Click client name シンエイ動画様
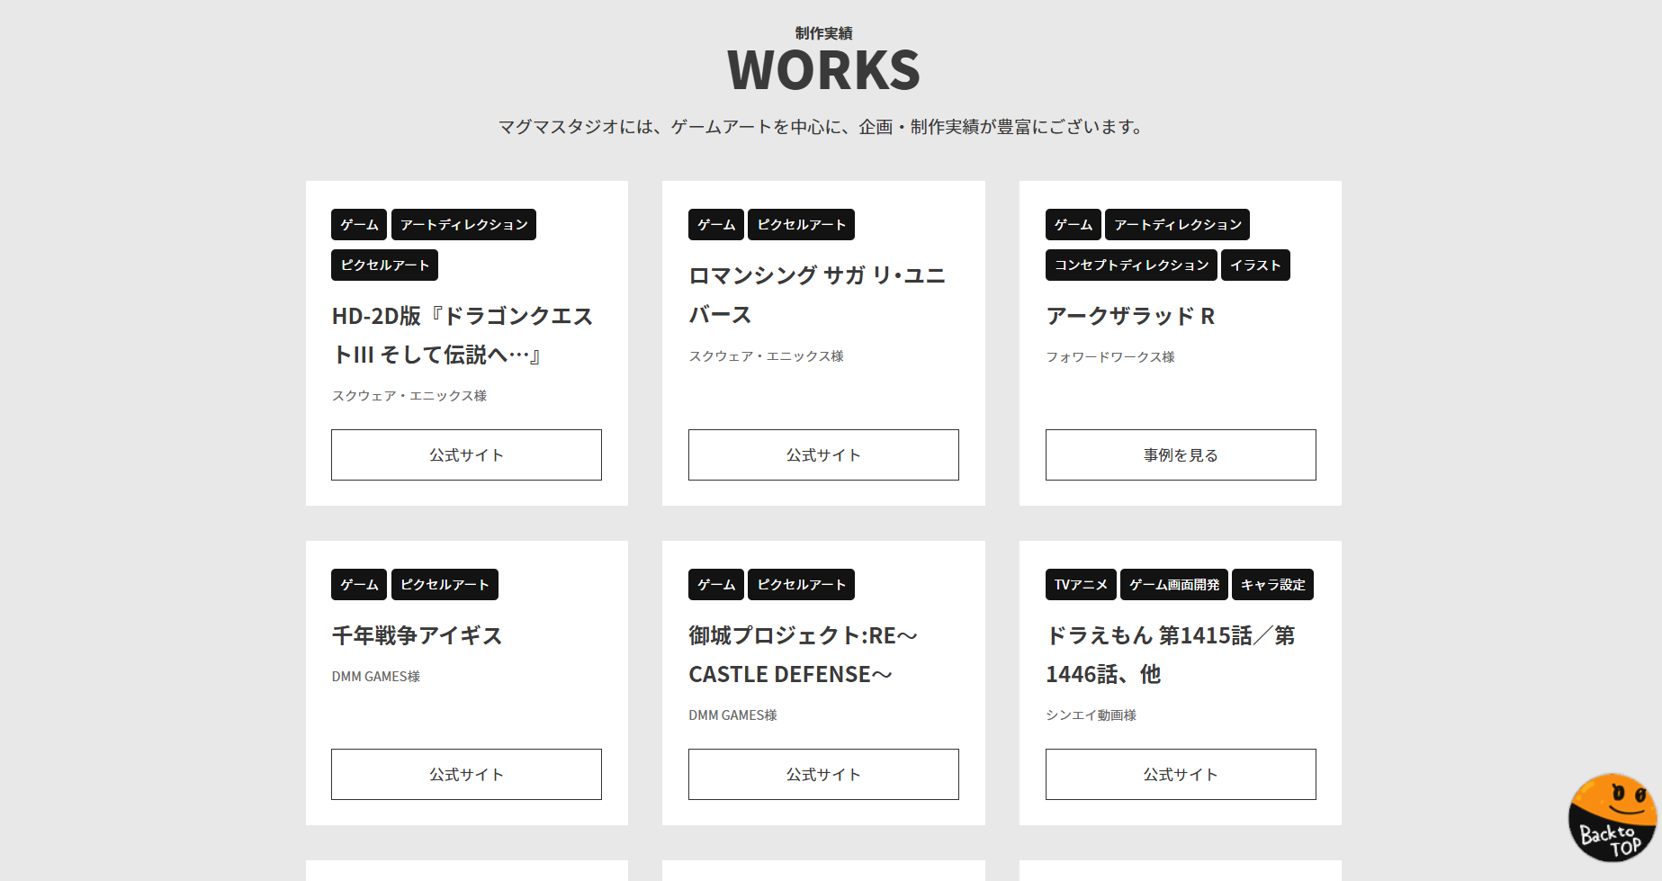Screen dimensions: 1662x881 tap(1091, 715)
